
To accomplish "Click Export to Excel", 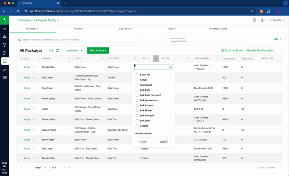I will [x=232, y=50].
